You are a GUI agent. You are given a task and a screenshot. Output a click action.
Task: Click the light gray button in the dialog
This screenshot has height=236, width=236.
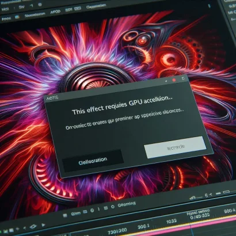point(175,147)
